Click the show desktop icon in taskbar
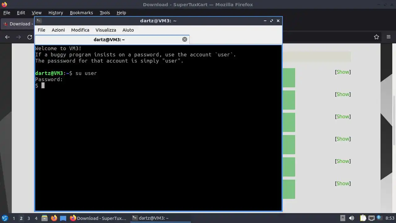This screenshot has height=223, width=396. [63, 218]
